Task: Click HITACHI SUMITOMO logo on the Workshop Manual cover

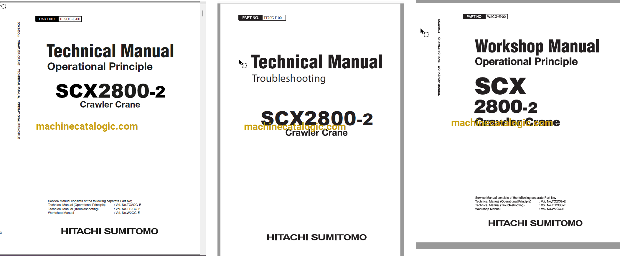Action: pos(535,223)
